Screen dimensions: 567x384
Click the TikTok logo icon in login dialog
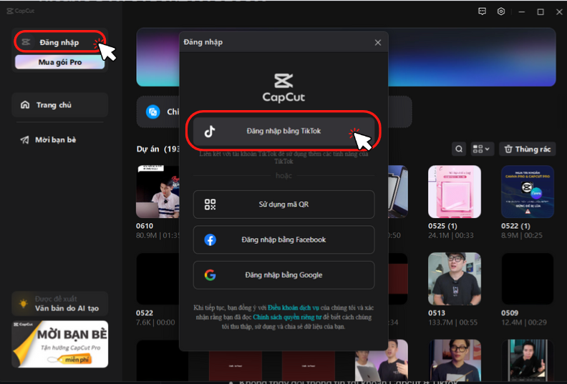click(210, 132)
